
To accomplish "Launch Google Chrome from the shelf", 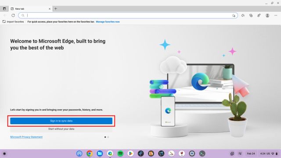I will tap(90, 154).
